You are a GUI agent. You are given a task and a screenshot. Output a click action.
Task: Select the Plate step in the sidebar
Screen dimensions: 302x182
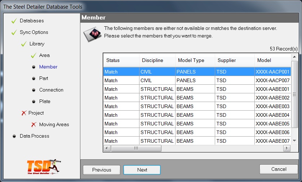(x=45, y=102)
